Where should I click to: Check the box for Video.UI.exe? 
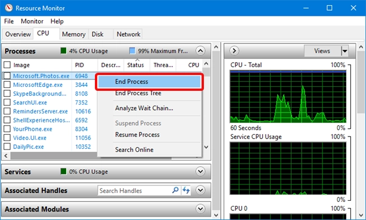(7, 138)
